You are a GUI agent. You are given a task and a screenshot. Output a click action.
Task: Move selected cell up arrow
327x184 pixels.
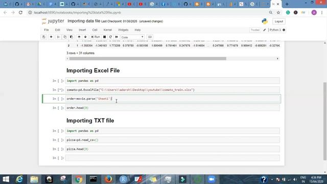(79, 37)
